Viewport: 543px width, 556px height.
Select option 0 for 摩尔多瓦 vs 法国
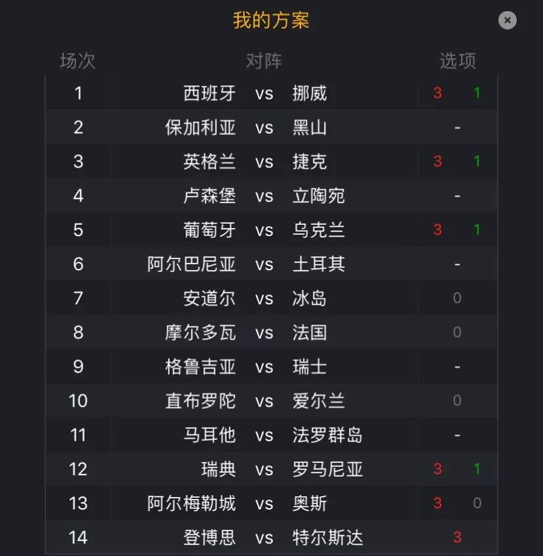click(x=457, y=332)
